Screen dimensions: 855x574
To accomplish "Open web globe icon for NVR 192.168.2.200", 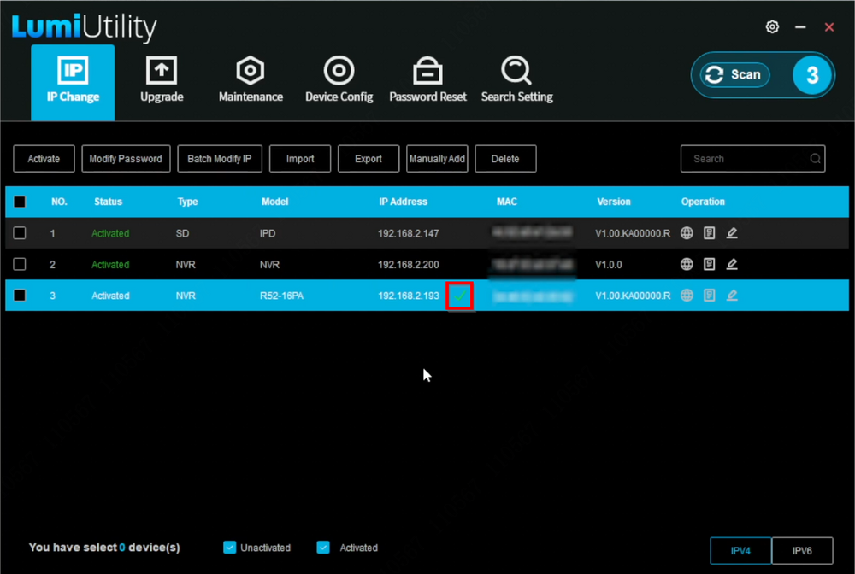I will point(687,264).
